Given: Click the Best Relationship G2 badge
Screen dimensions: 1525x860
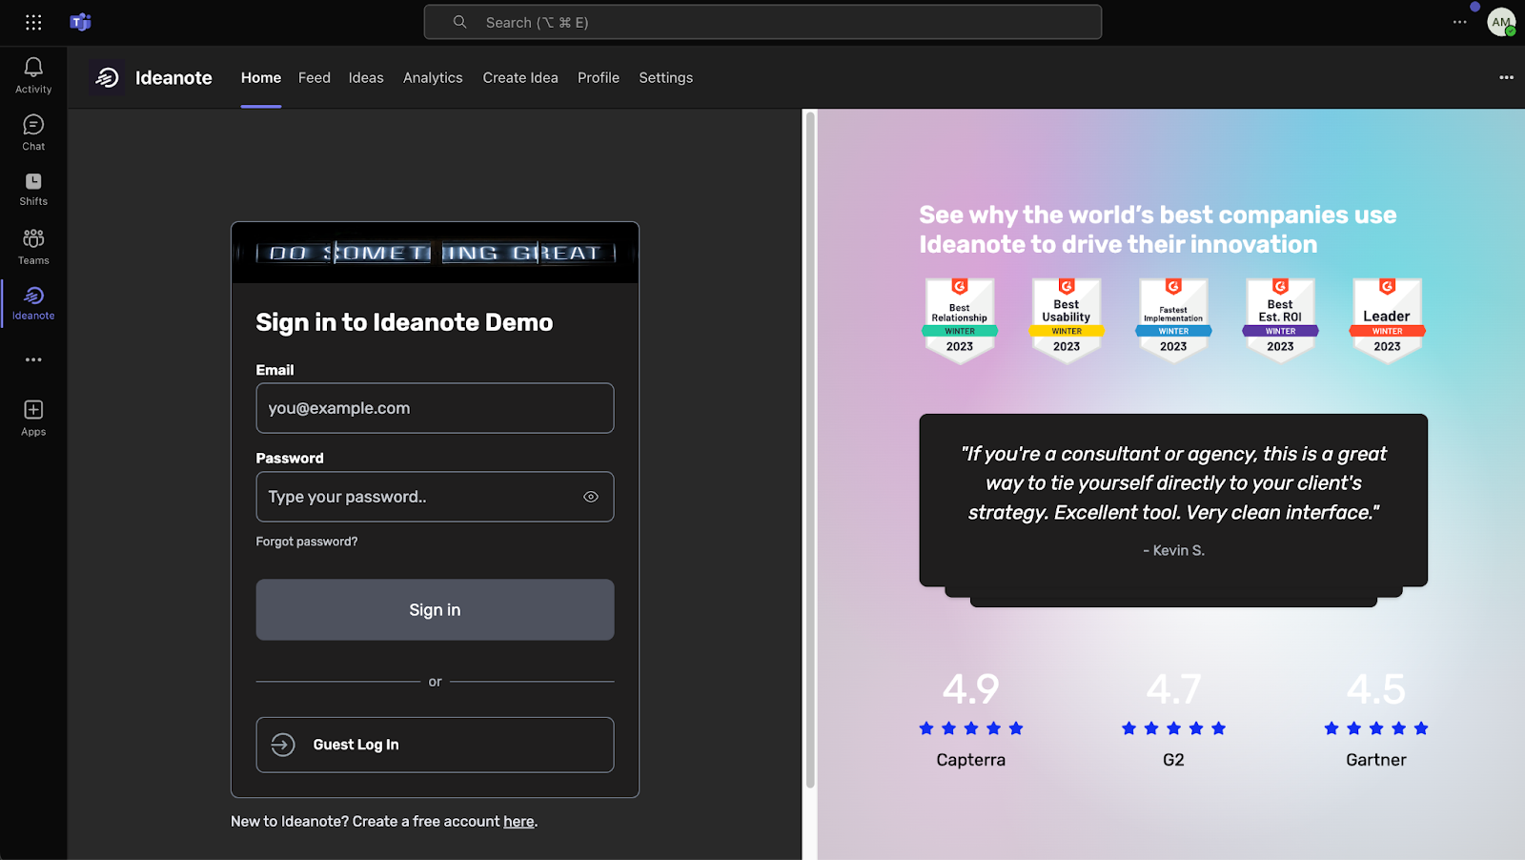Looking at the screenshot, I should (x=960, y=320).
